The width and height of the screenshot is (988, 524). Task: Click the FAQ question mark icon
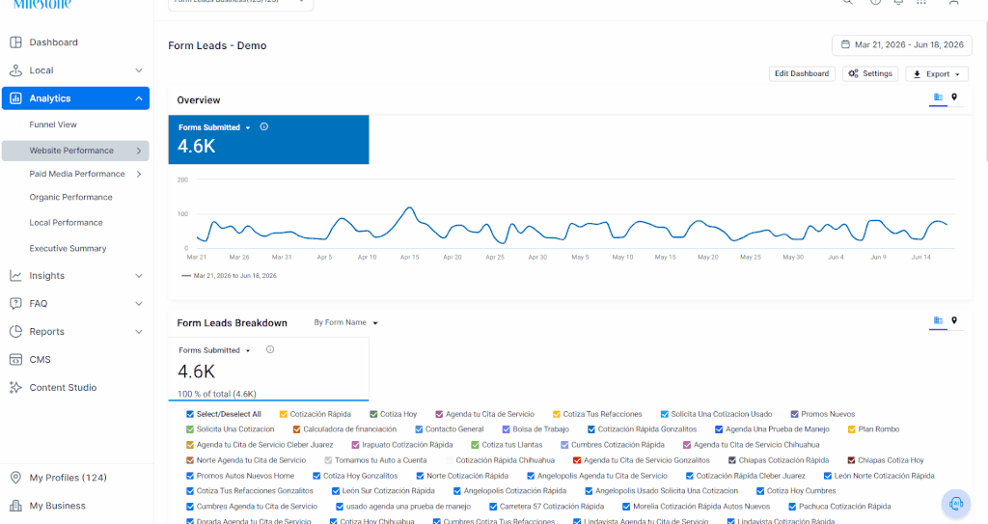coord(15,303)
